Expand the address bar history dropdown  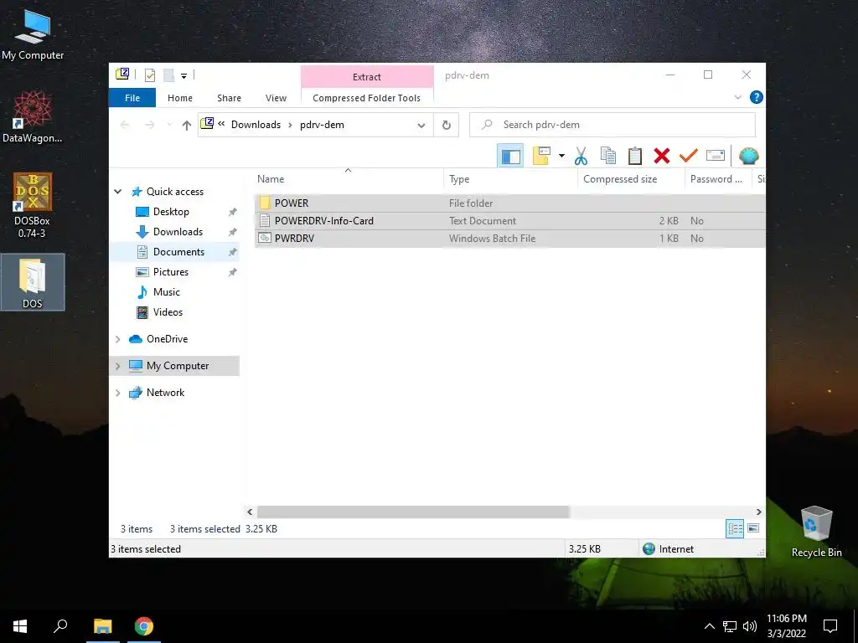421,126
